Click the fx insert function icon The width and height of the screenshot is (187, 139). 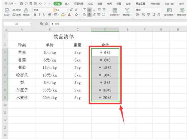tap(46, 24)
